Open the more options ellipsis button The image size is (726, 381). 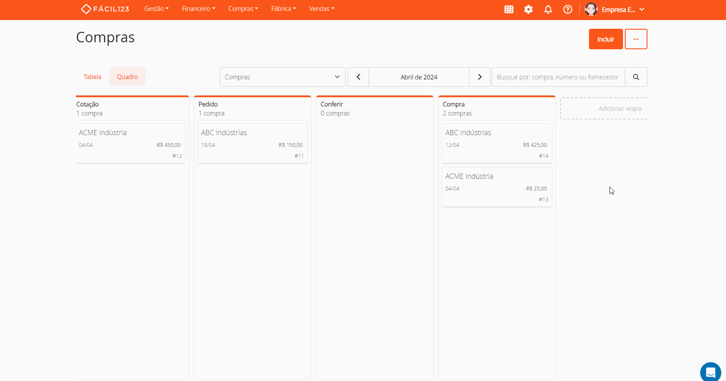pyautogui.click(x=636, y=39)
